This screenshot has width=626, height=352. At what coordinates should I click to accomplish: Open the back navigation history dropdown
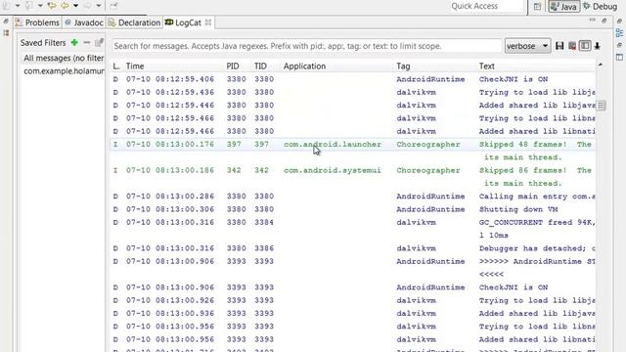[75, 6]
